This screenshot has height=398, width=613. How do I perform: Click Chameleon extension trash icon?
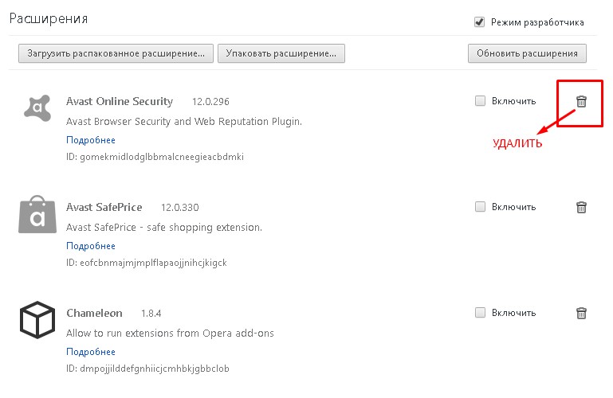(x=581, y=313)
